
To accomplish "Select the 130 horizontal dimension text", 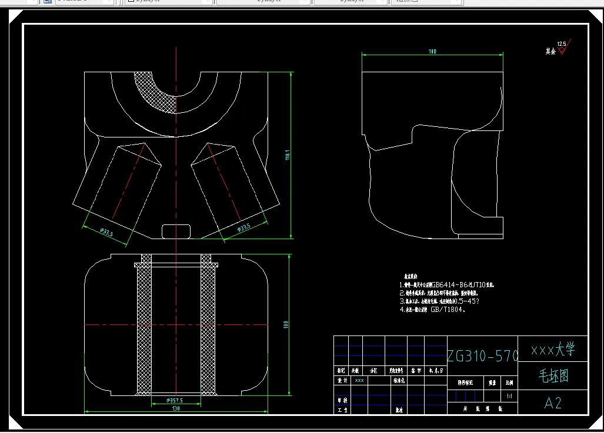I will [x=176, y=408].
